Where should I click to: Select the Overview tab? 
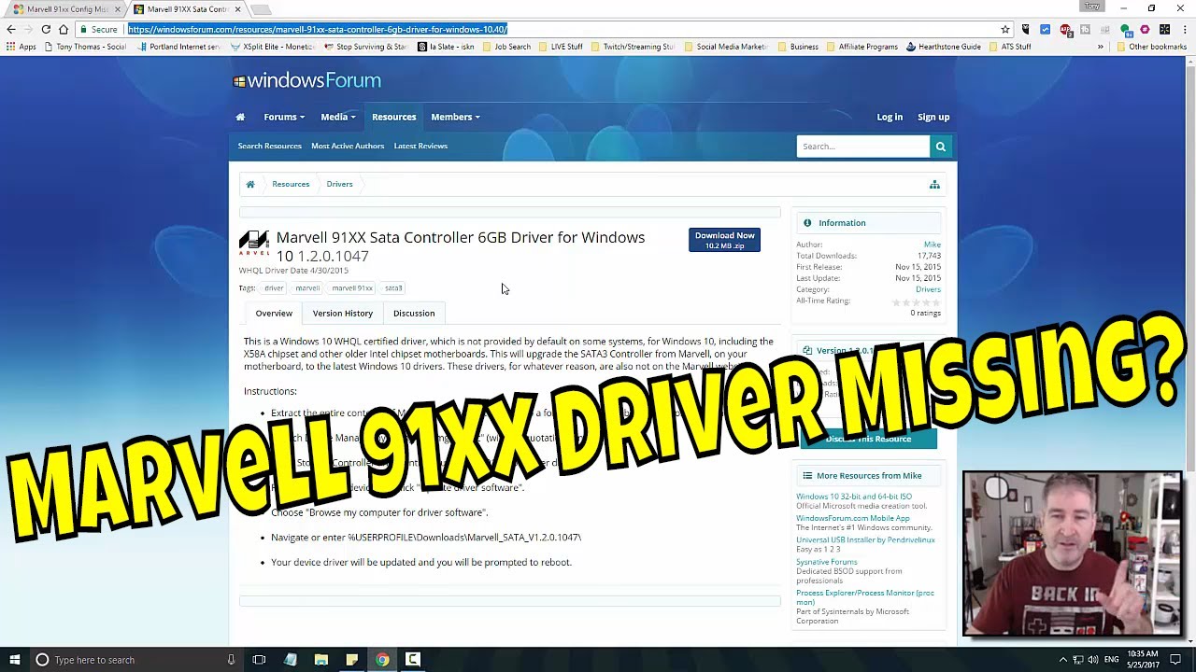click(x=274, y=314)
